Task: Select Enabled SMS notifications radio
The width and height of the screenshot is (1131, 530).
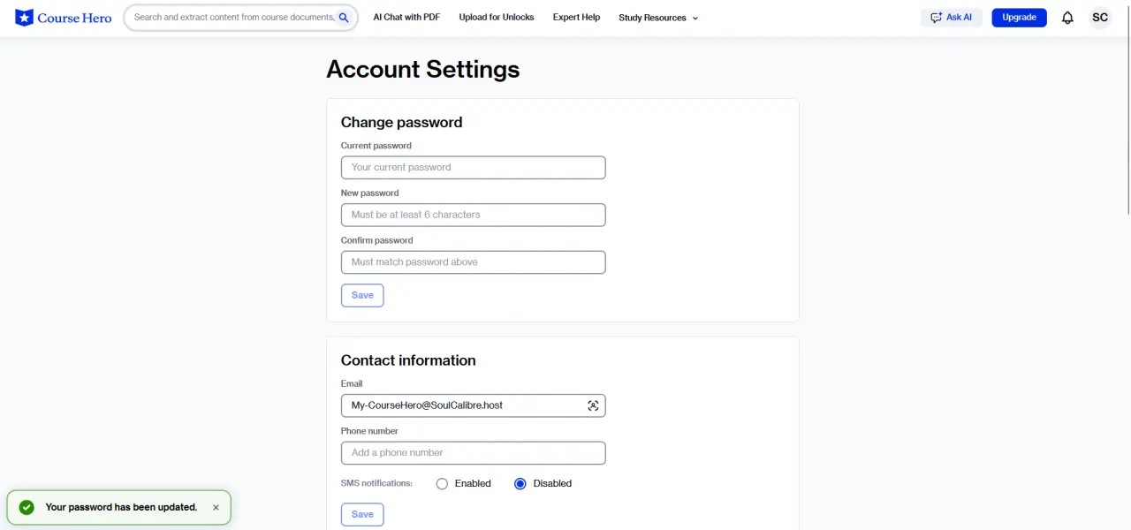Action: coord(442,484)
